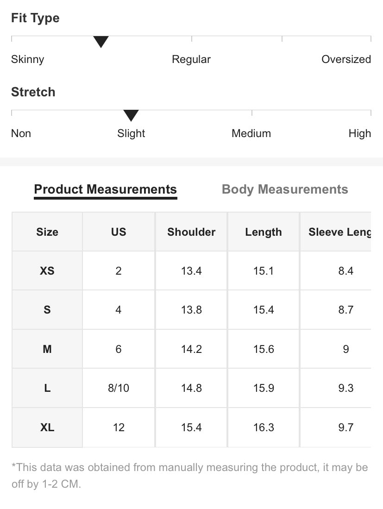
Task: Click the Regular fit label
Action: pos(191,60)
